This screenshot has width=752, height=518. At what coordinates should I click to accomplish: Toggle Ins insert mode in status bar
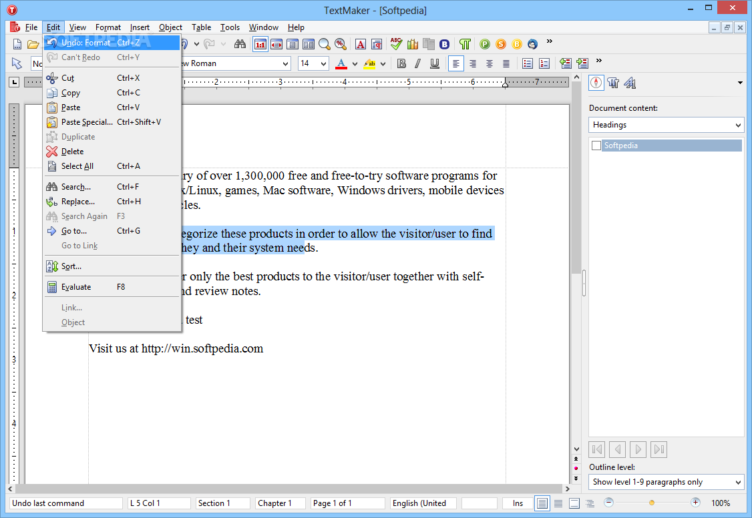518,503
